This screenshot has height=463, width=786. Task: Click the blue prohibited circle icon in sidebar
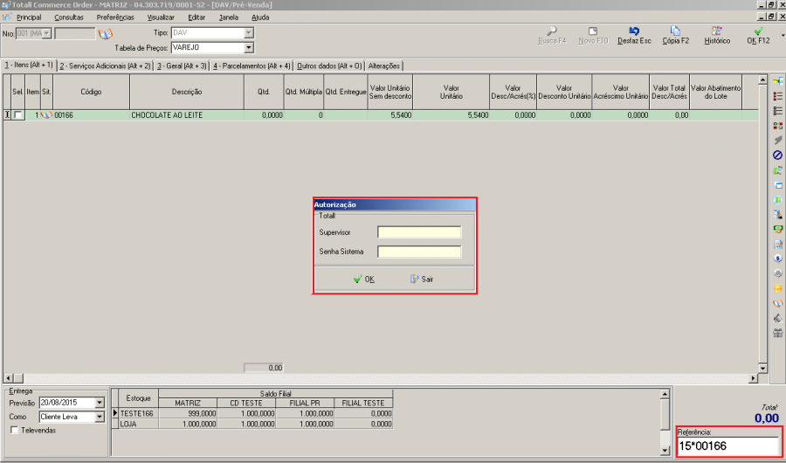[x=777, y=155]
